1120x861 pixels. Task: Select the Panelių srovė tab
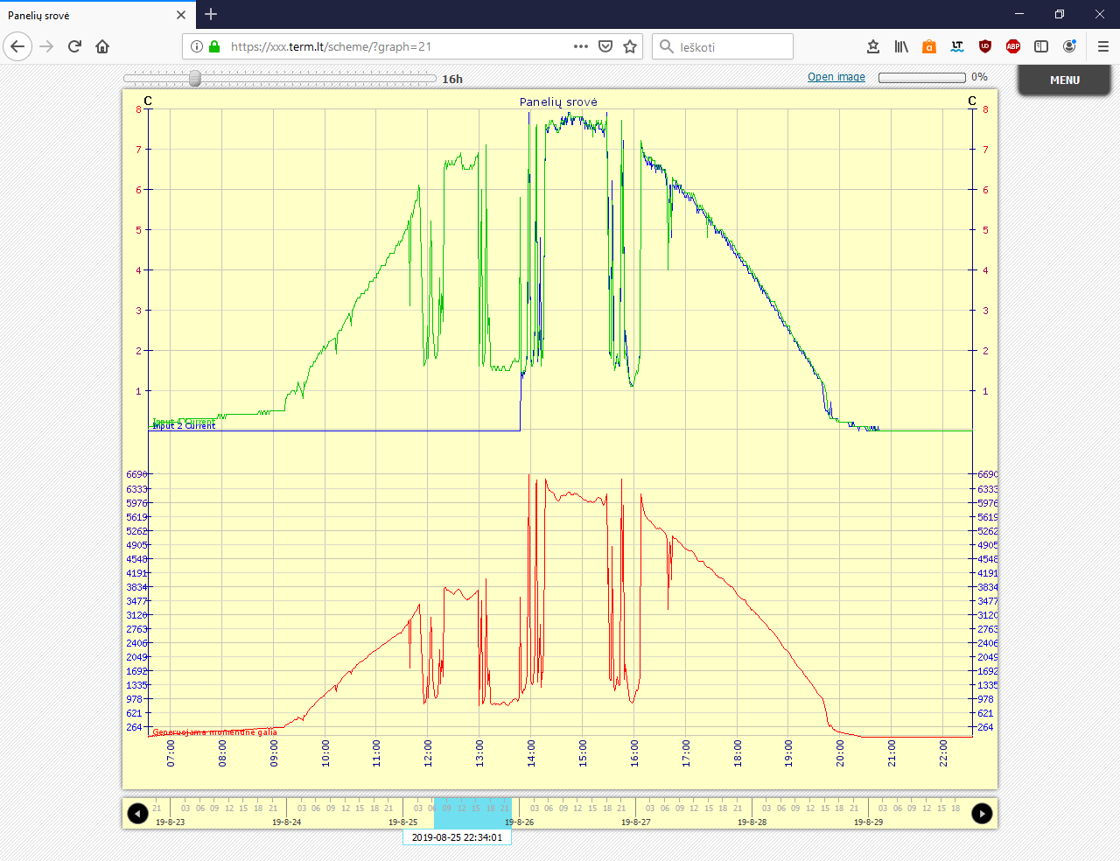(x=87, y=15)
